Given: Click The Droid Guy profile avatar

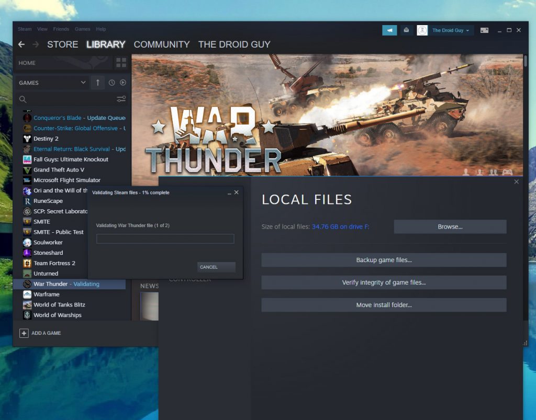Looking at the screenshot, I should click(422, 30).
